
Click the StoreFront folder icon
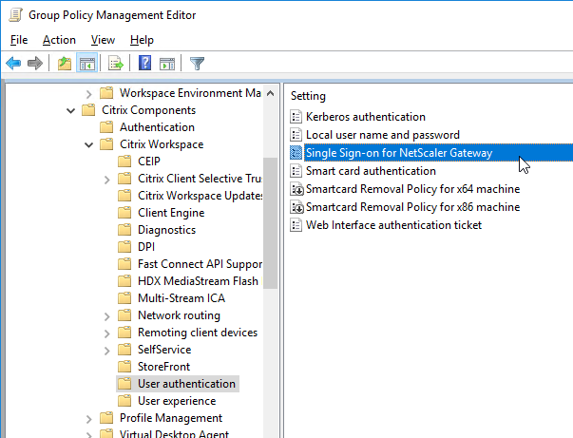click(124, 367)
